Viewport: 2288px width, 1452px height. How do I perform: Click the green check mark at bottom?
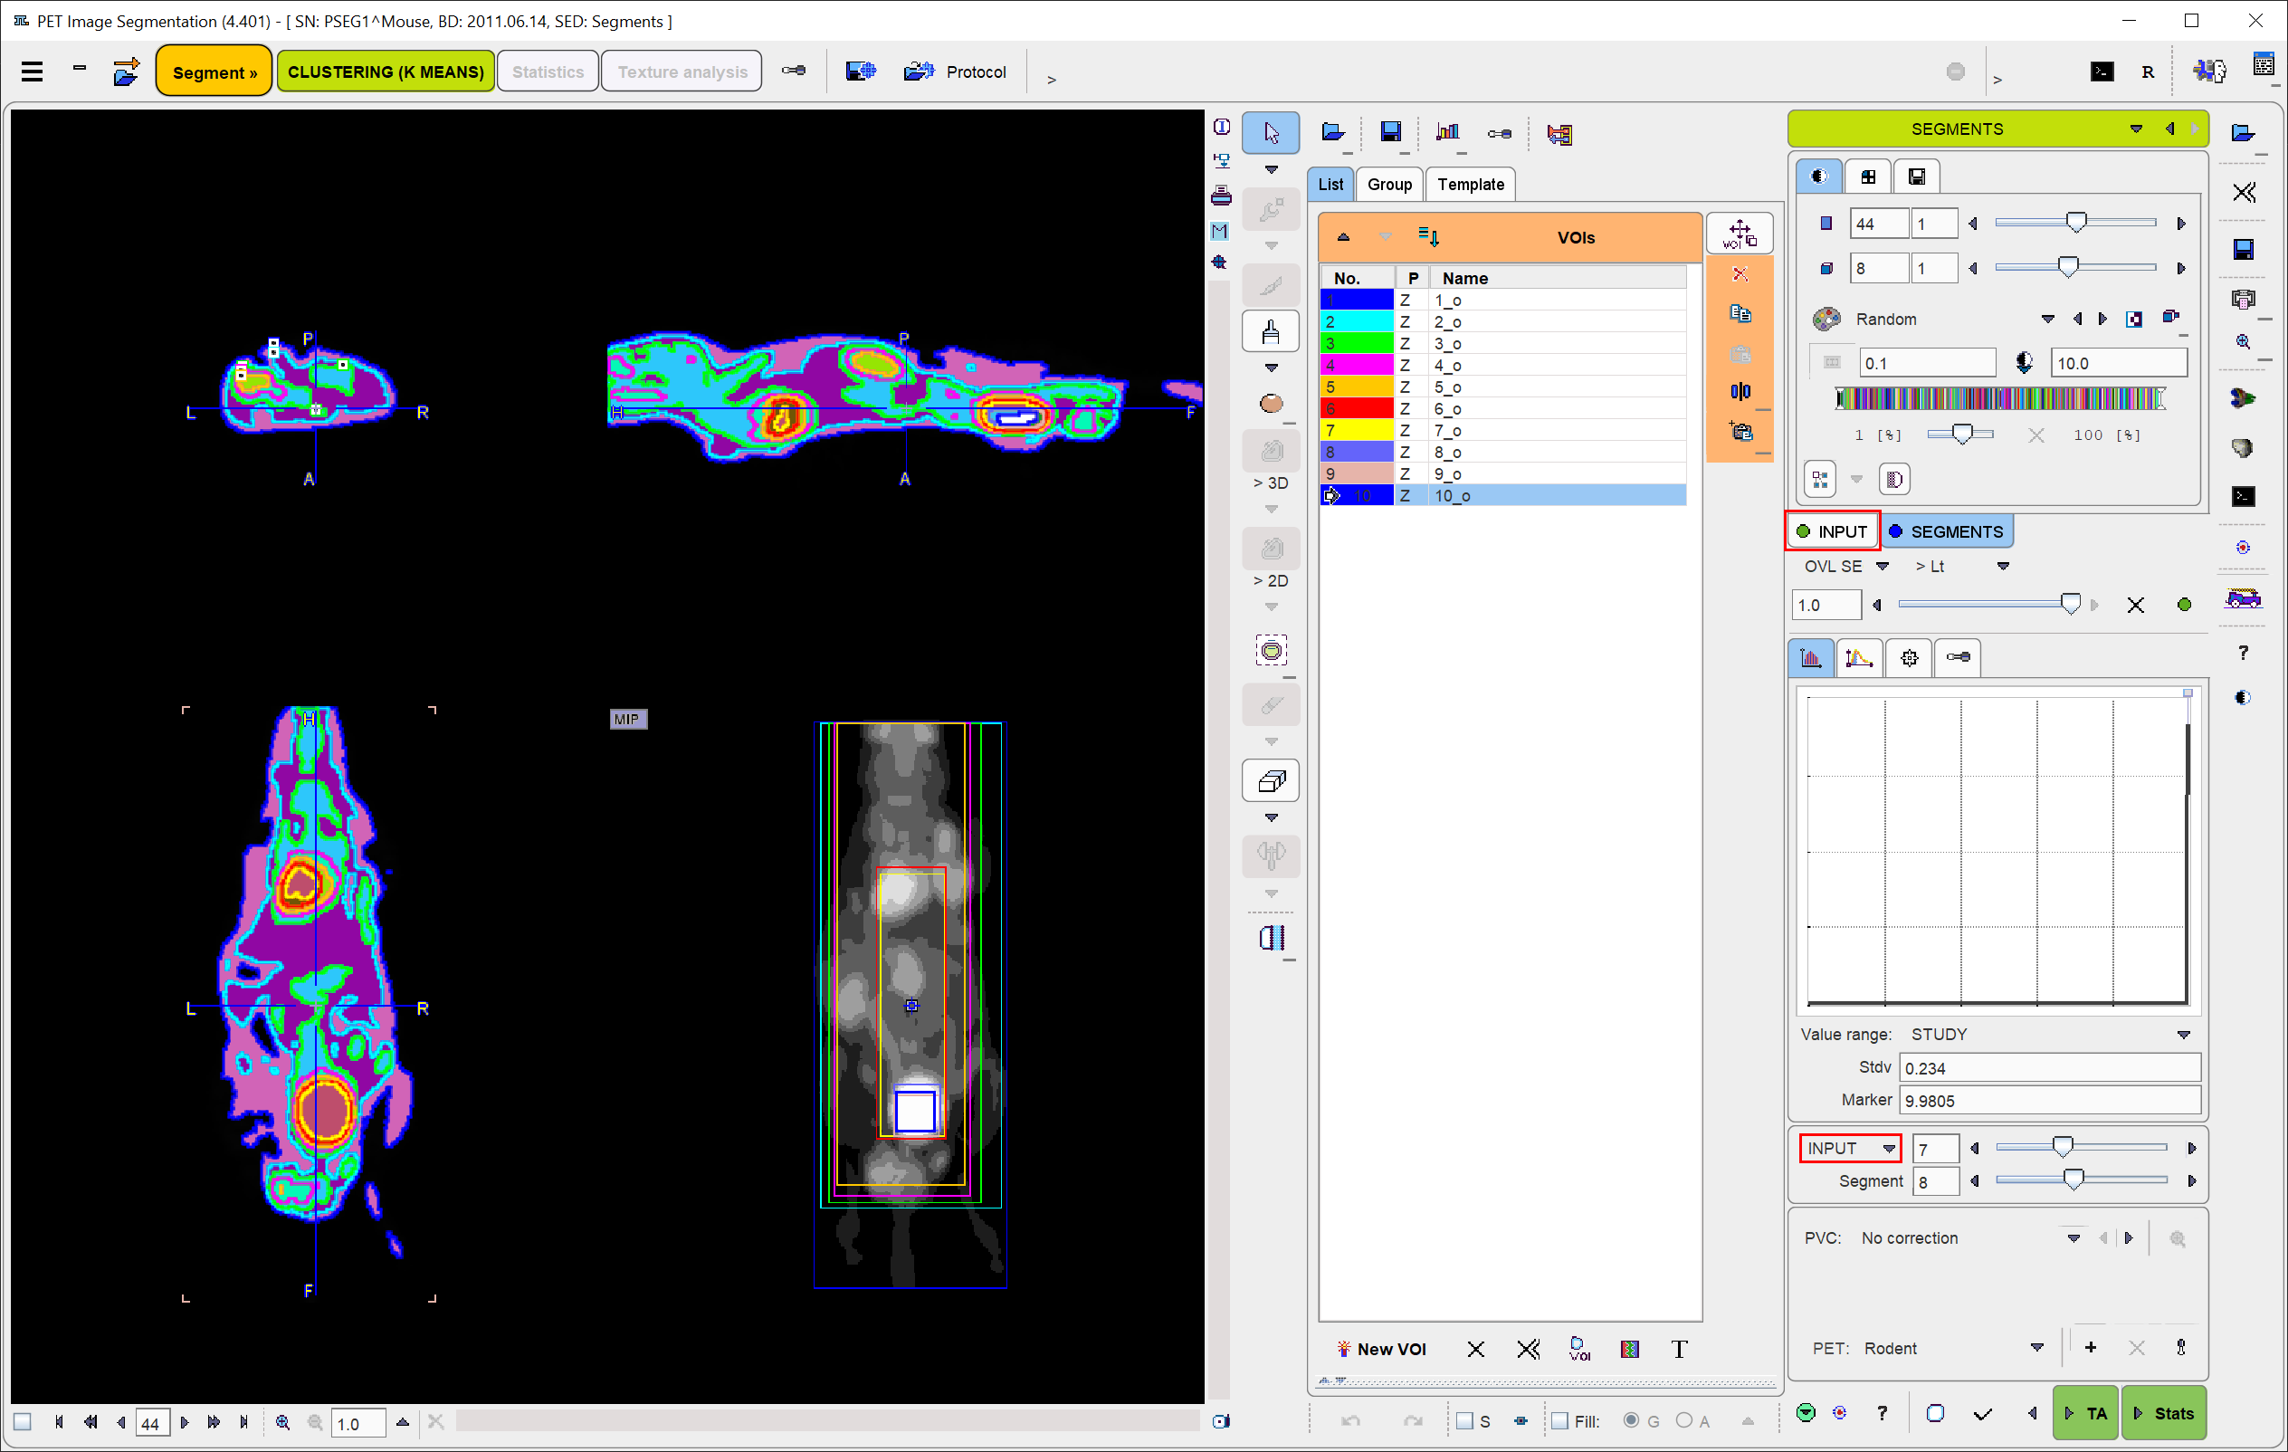pyautogui.click(x=1981, y=1414)
